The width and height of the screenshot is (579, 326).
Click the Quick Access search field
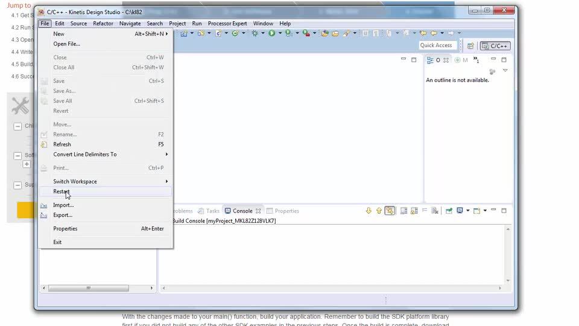tap(438, 45)
